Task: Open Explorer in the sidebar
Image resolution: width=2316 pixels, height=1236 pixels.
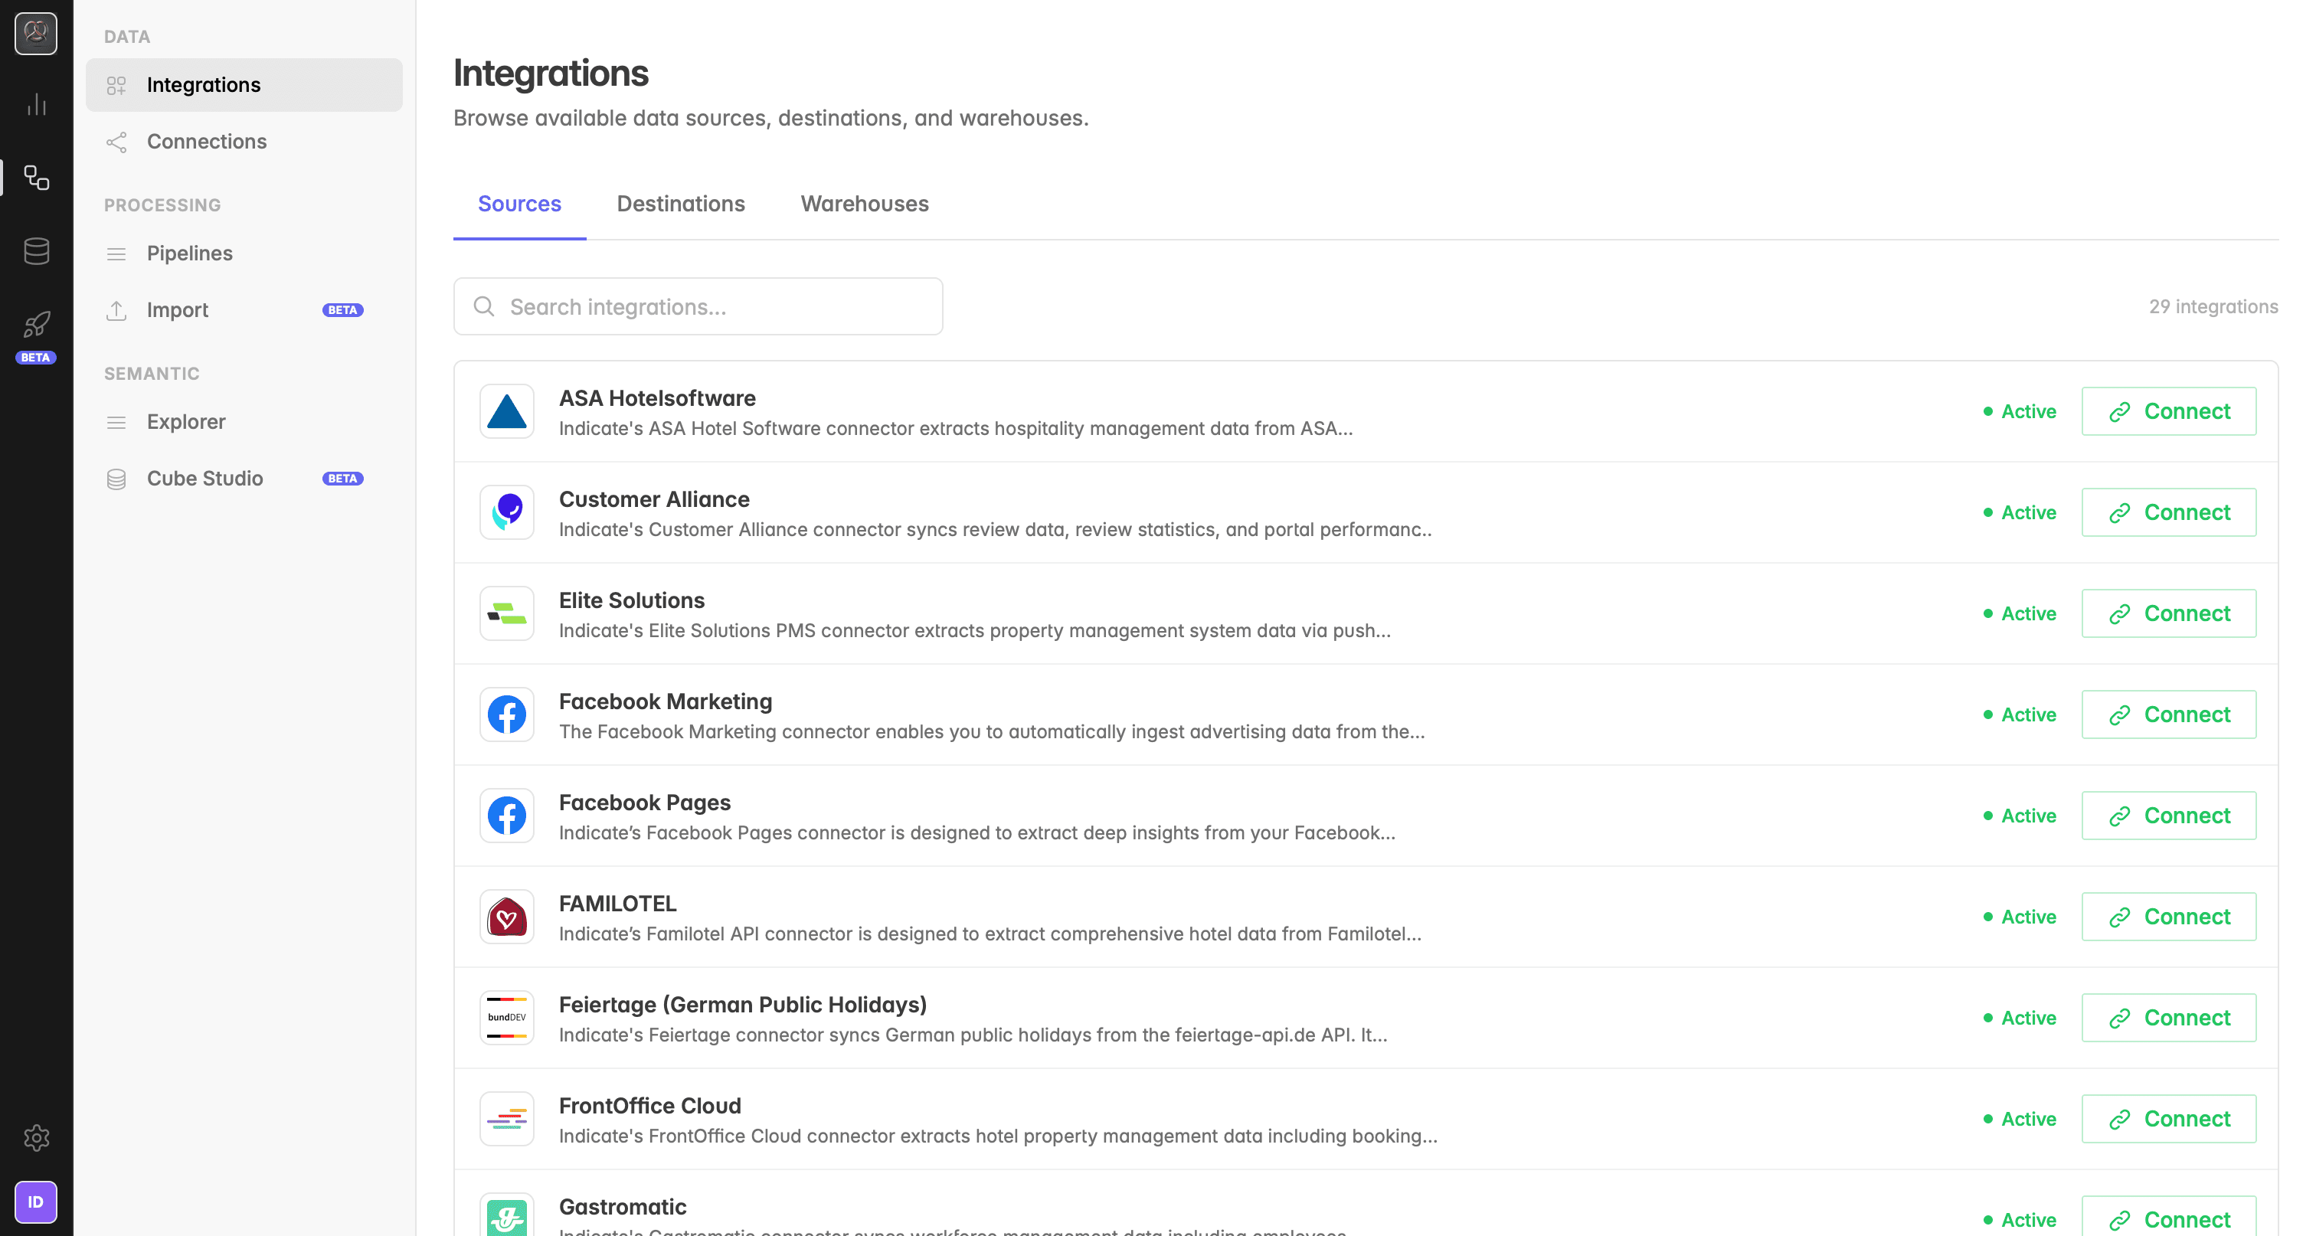Action: point(244,423)
